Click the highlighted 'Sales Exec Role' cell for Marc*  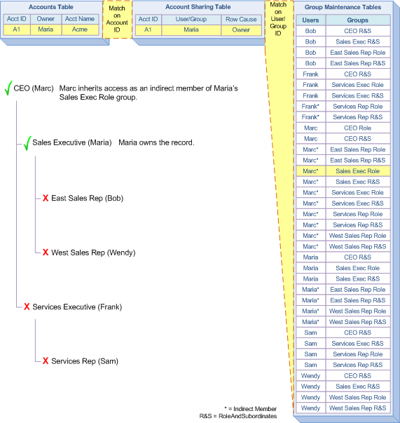click(x=358, y=171)
